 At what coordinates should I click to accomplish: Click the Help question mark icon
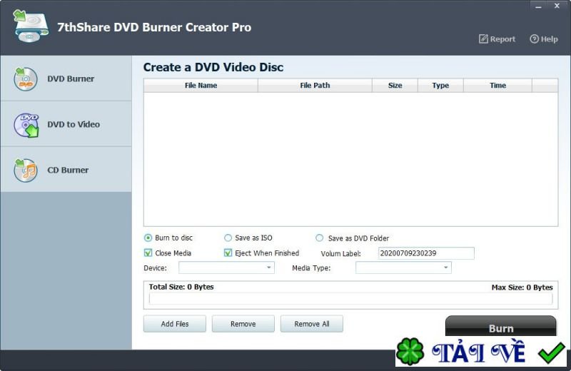click(x=534, y=39)
